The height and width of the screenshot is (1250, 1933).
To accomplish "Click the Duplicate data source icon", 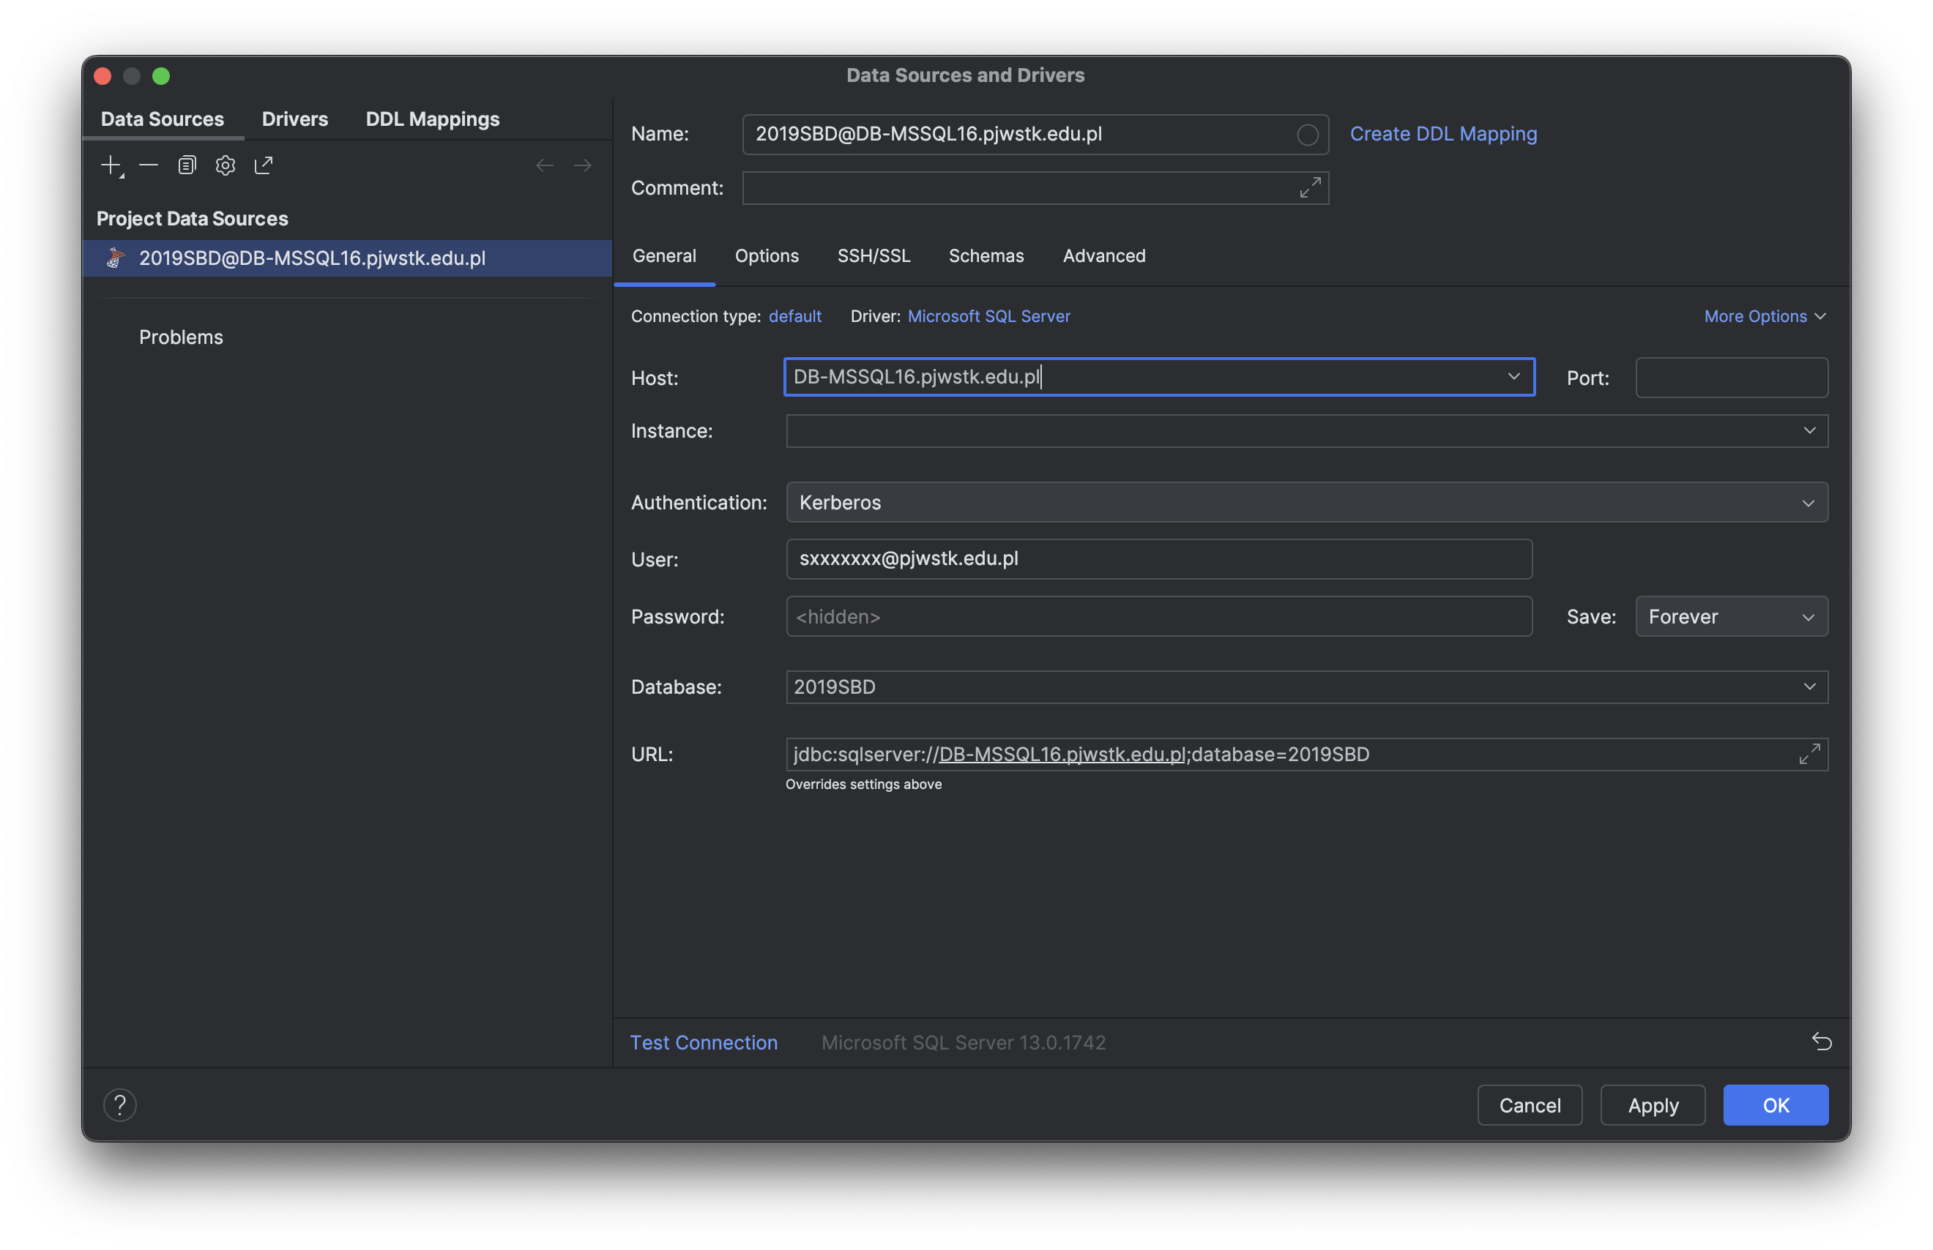I will point(187,165).
